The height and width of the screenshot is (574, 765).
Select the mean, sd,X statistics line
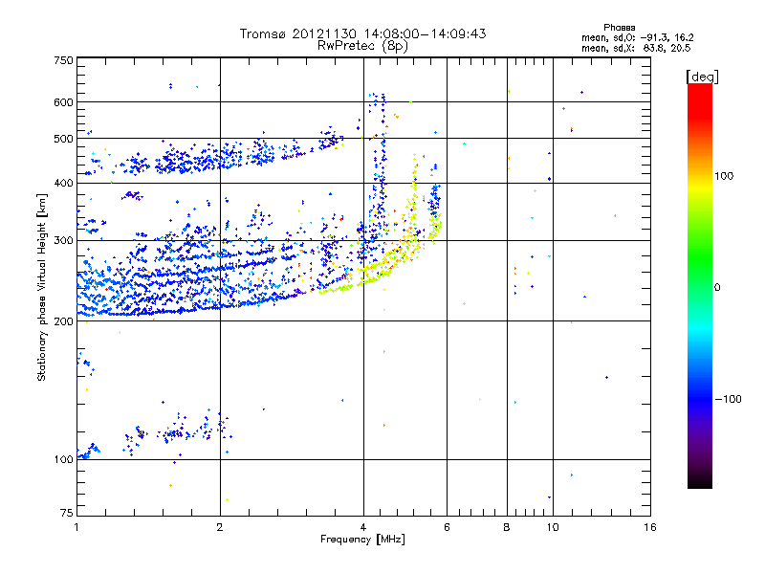click(636, 48)
